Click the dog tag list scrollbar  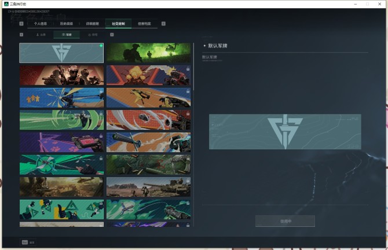[193, 67]
